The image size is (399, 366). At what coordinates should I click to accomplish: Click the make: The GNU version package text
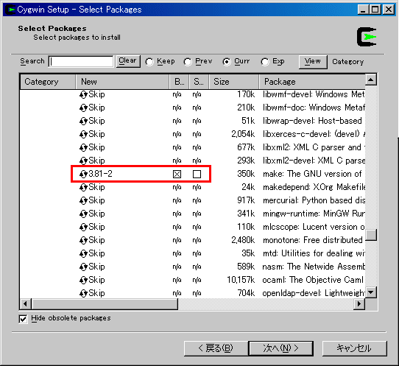(312, 174)
